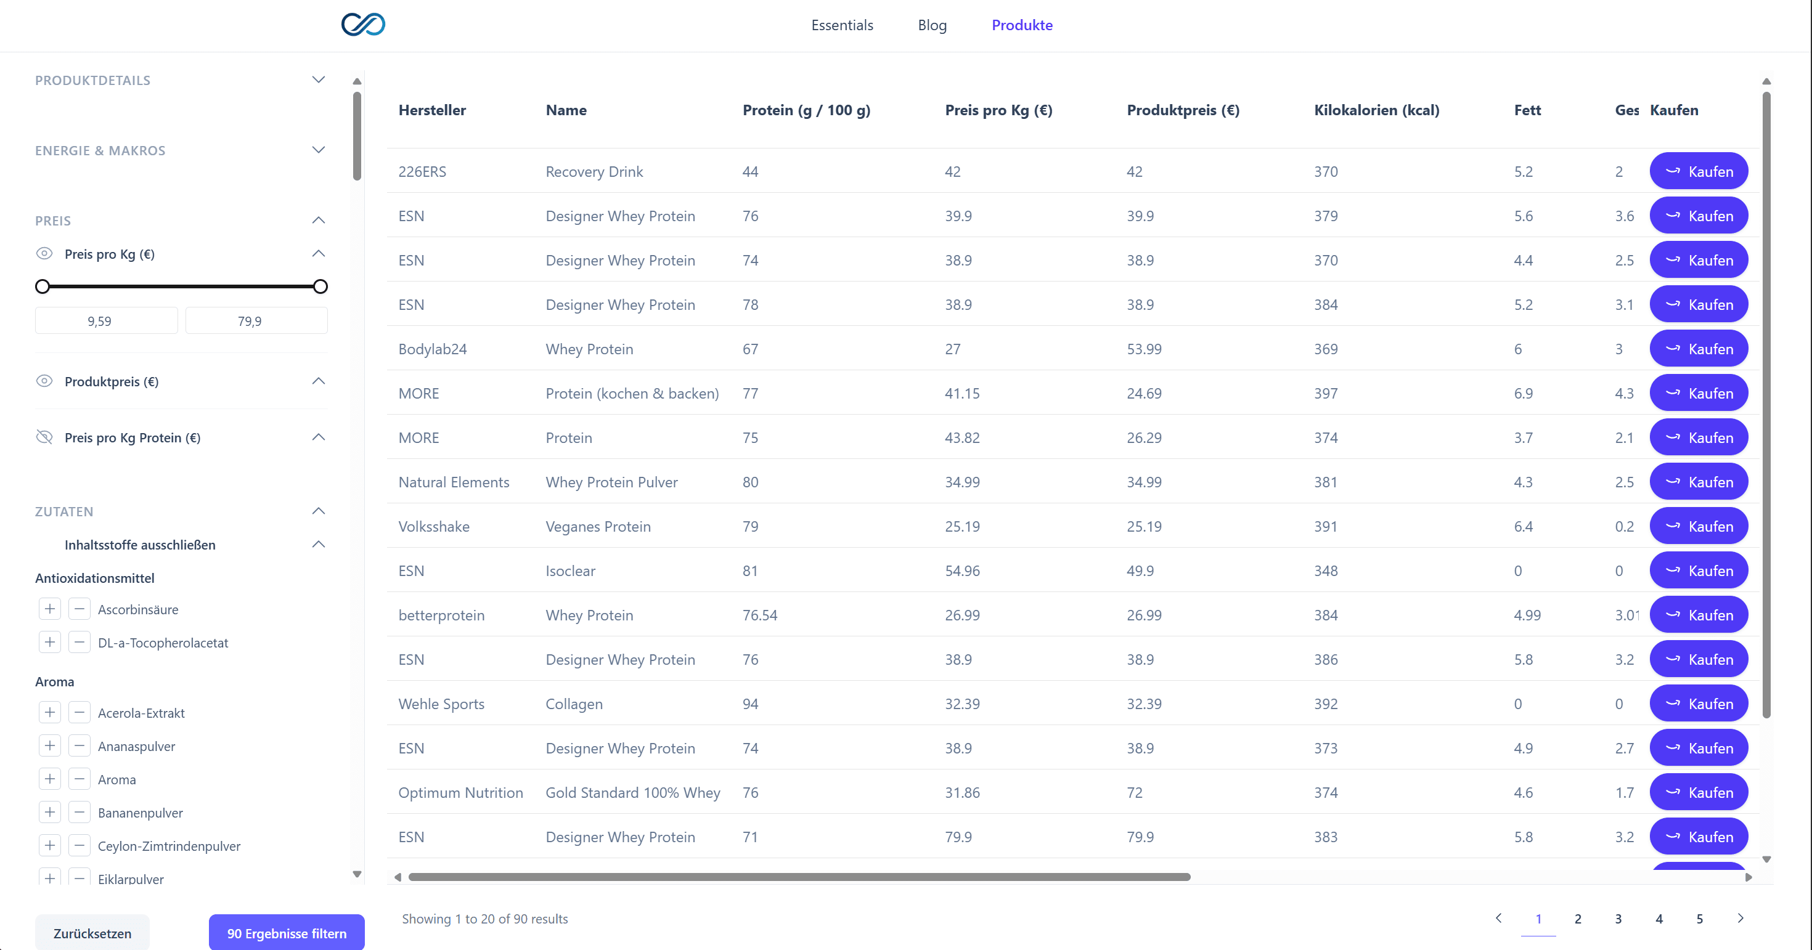The height and width of the screenshot is (950, 1812).
Task: Click Kaufen for ESN Isoclear
Action: tap(1699, 570)
